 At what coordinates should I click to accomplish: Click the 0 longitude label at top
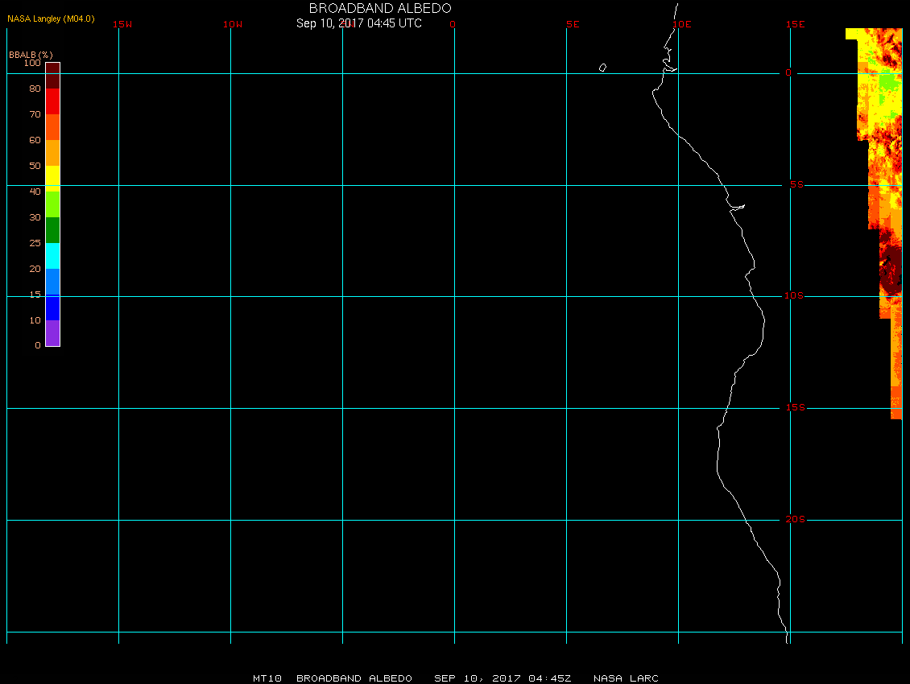453,24
